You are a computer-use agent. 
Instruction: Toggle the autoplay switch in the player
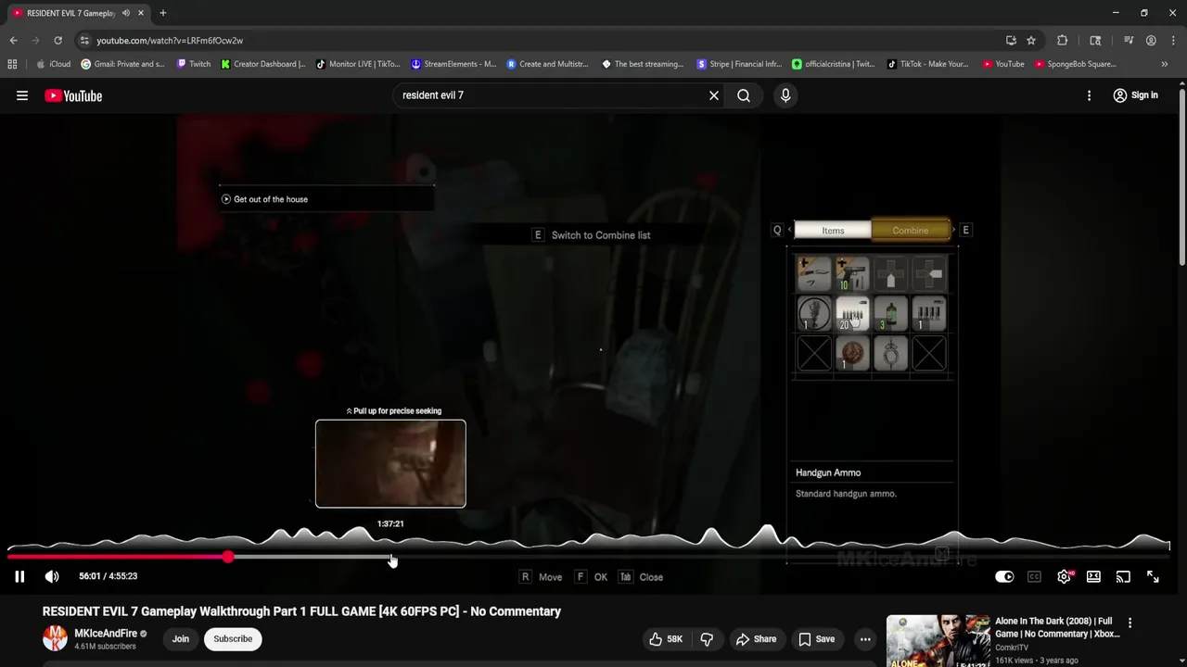coord(1004,576)
